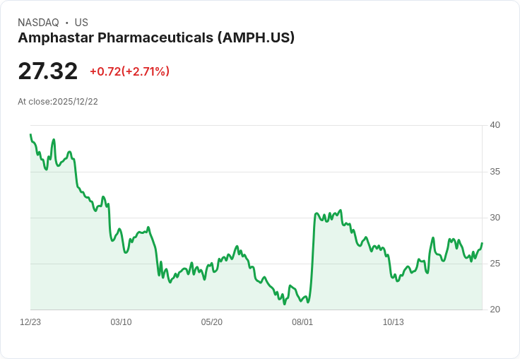Click the 27.32 closing price
Screen dimensions: 520x359
tap(48, 71)
